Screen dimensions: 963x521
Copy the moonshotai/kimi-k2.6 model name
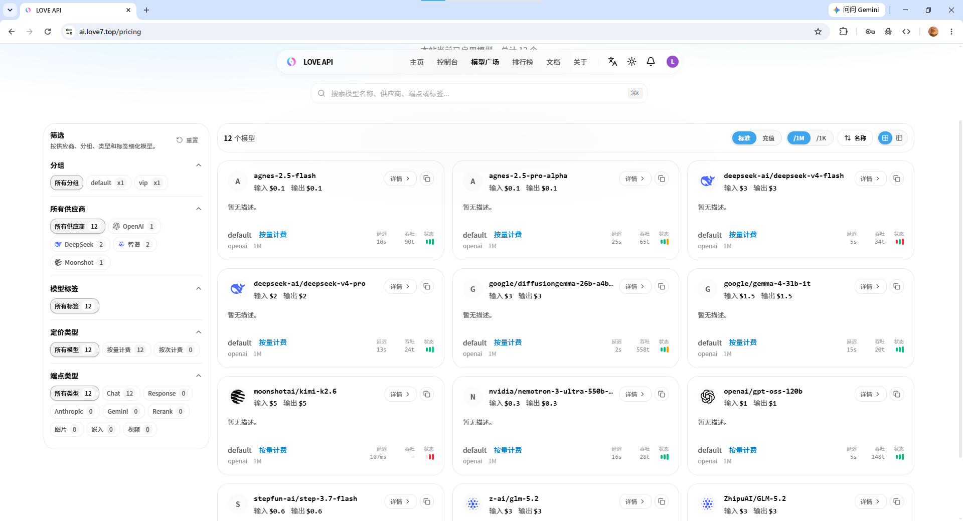pos(427,394)
